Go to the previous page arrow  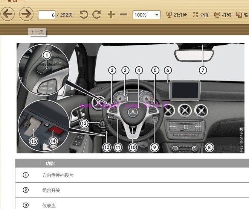(8, 14)
